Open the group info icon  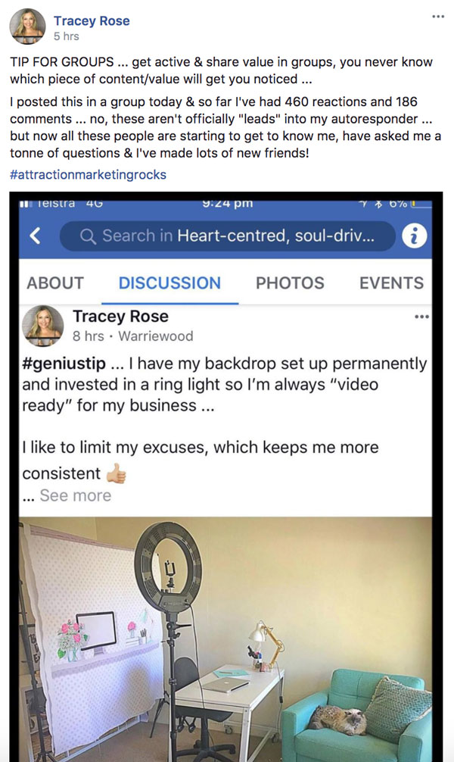[x=414, y=236]
